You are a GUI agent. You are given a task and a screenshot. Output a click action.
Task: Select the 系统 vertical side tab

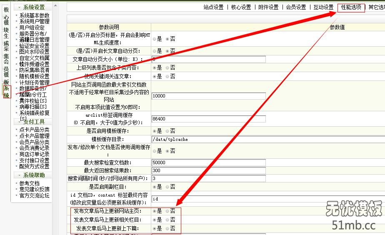[x=7, y=92]
